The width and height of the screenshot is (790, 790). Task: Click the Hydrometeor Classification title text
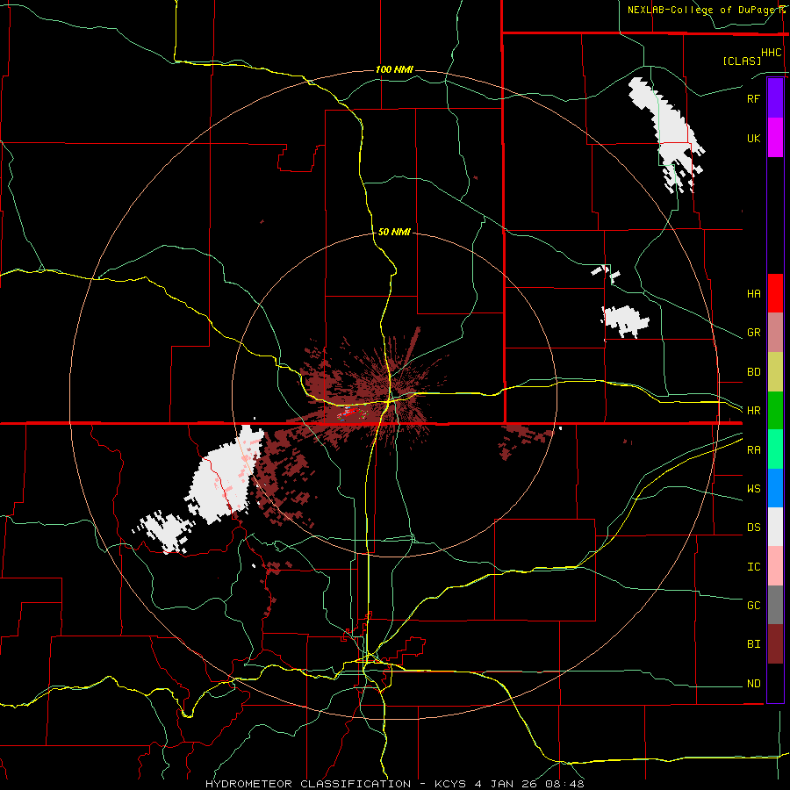(x=308, y=784)
